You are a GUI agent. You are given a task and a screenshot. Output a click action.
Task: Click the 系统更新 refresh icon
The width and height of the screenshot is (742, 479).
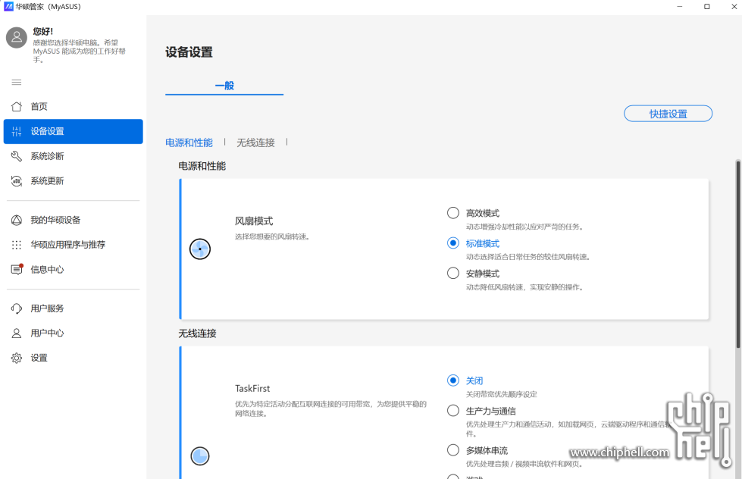coord(17,181)
